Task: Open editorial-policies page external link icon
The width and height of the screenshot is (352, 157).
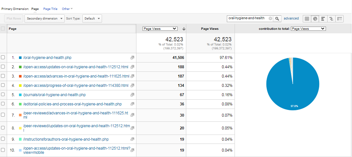Action: click(x=133, y=104)
